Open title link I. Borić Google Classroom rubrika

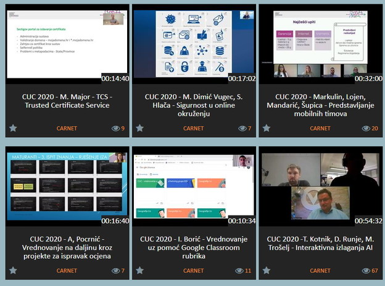point(194,243)
